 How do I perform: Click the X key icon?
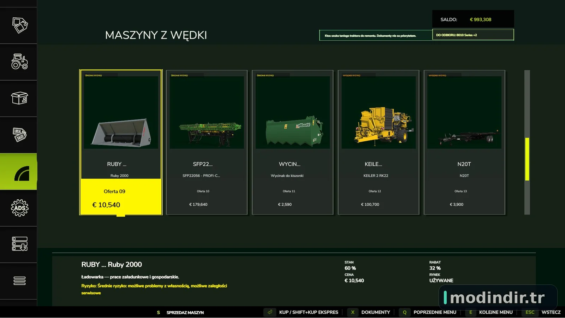(353, 312)
